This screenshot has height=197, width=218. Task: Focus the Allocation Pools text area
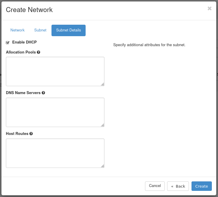[x=55, y=71]
